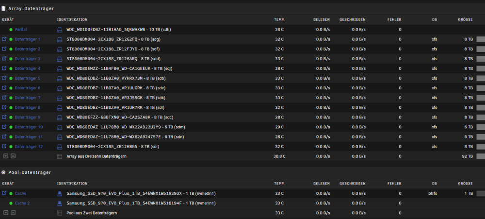Click the Pool-Datenträger section header icon
This screenshot has width=485, height=219.
click(3, 172)
